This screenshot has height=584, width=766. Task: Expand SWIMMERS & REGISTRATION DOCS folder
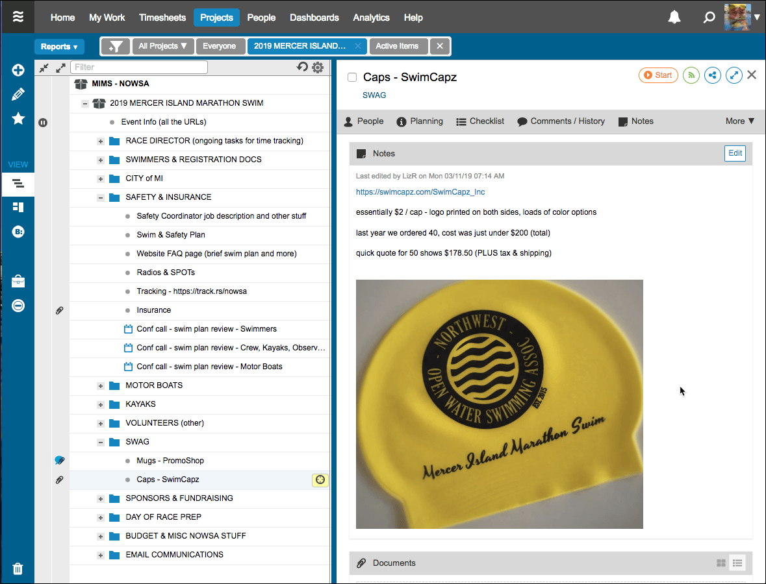tap(101, 160)
